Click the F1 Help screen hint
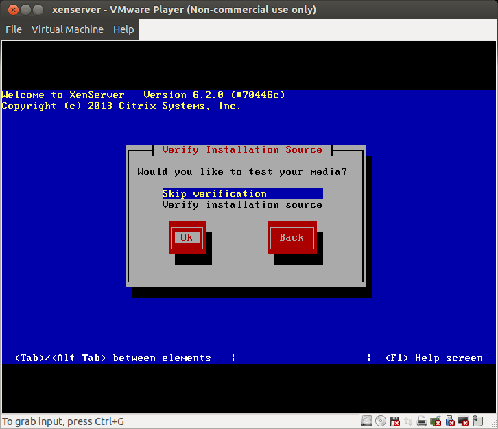 (x=434, y=358)
